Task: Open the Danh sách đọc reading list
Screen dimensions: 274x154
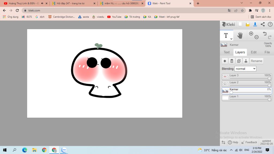Action: pos(261,17)
